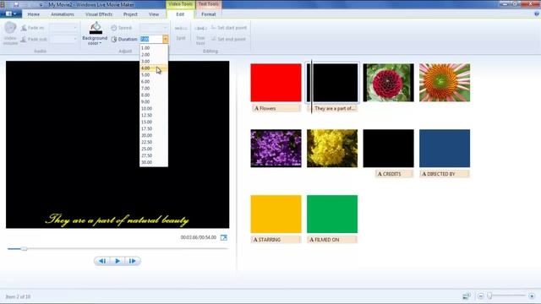Click the CREDITS caption label

pyautogui.click(x=394, y=174)
